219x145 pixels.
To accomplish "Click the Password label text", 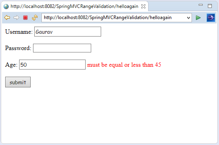I will [x=18, y=48].
